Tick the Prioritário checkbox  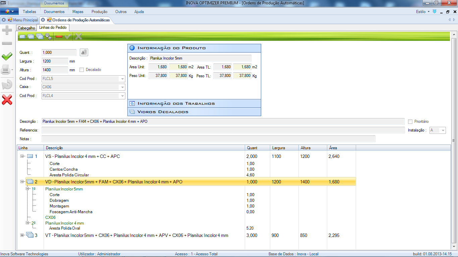click(x=410, y=121)
